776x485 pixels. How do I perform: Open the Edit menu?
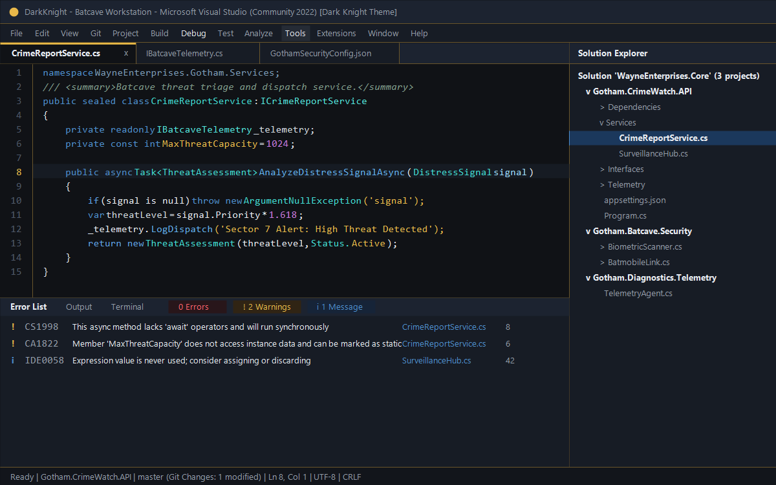click(42, 34)
